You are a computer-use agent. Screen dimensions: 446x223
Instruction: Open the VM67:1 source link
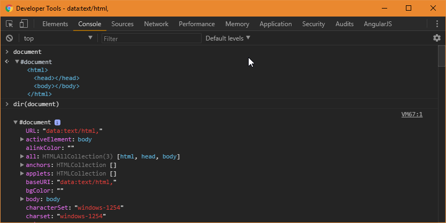[x=412, y=114]
